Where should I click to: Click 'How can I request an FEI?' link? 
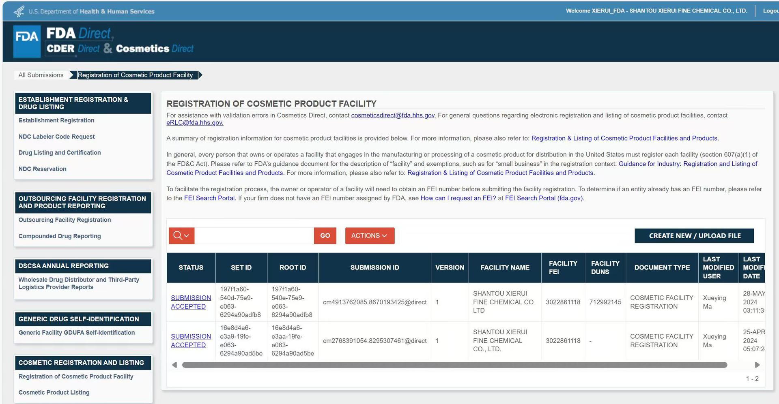click(458, 198)
